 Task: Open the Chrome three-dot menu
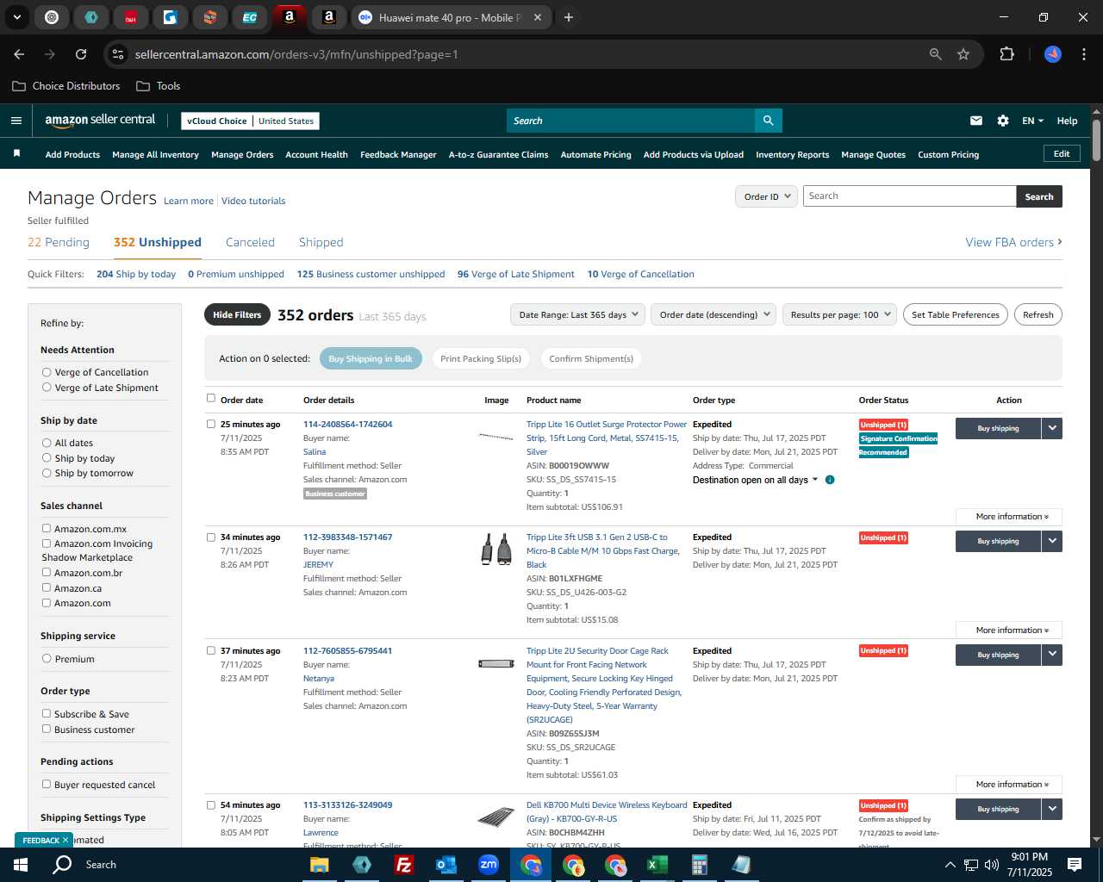pos(1082,54)
